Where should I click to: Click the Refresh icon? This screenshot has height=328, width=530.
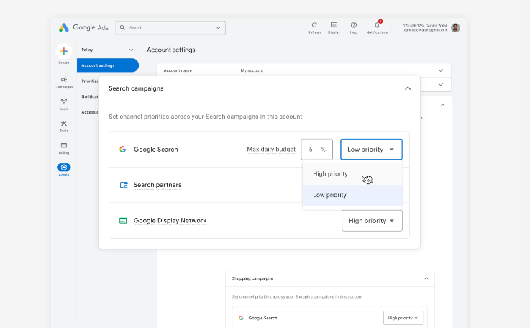(x=314, y=25)
